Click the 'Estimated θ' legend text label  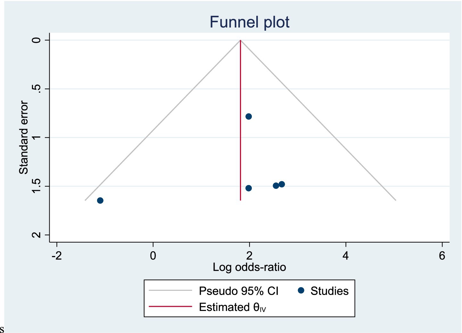point(232,307)
